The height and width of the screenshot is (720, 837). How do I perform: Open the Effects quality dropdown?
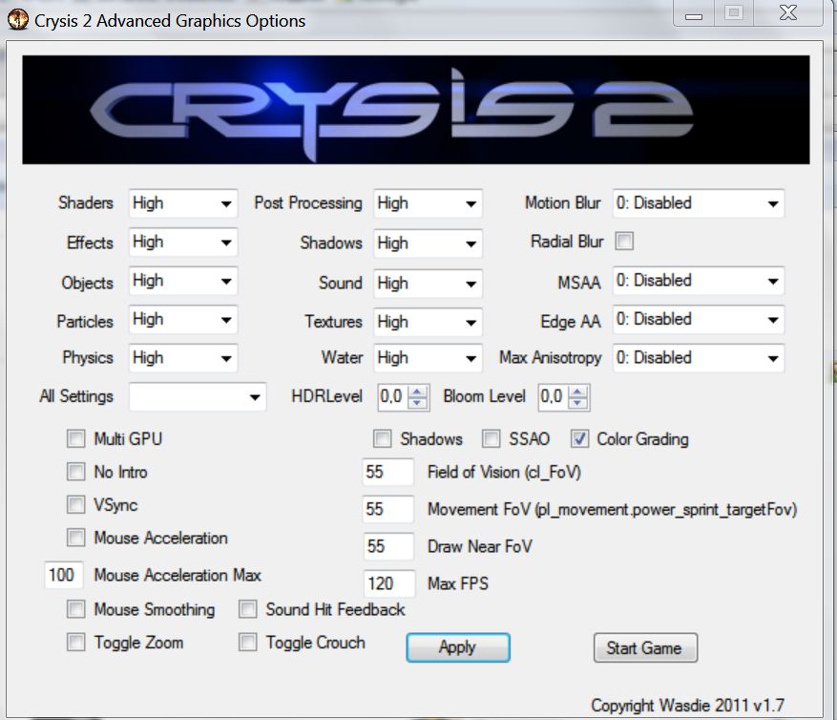183,243
